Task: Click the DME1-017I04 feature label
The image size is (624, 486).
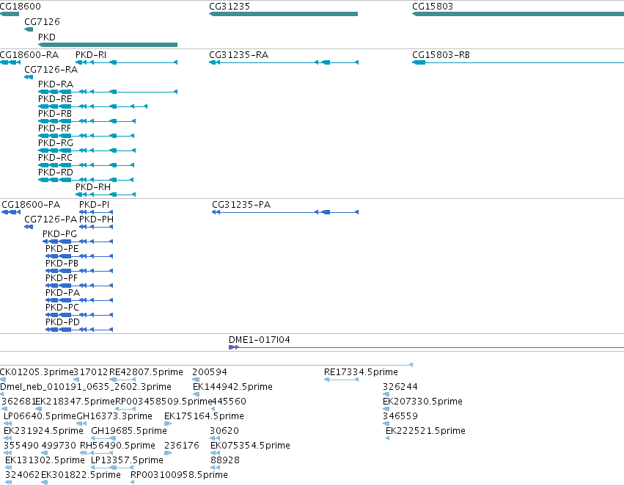Action: pyautogui.click(x=260, y=340)
